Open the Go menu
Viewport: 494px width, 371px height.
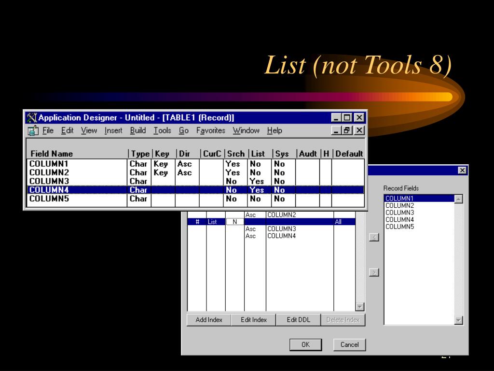click(x=184, y=130)
